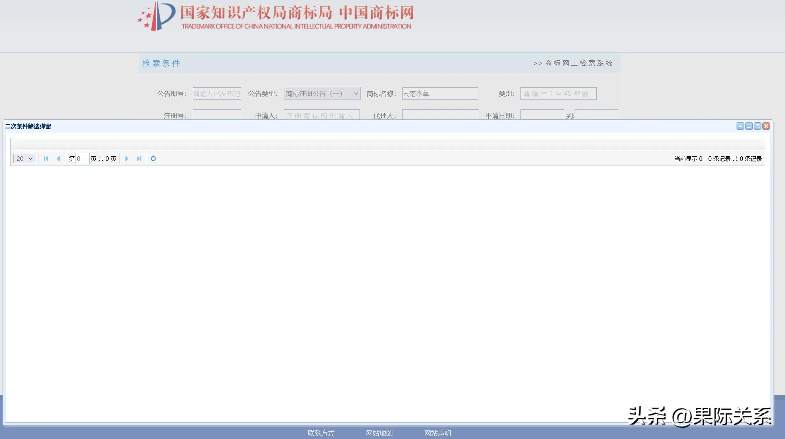The image size is (785, 439).
Task: Jump to the first page of records
Action: [46, 159]
